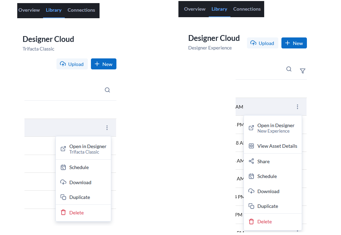Switch to the Overview tab
Viewport: 341px width, 235px height.
click(29, 10)
